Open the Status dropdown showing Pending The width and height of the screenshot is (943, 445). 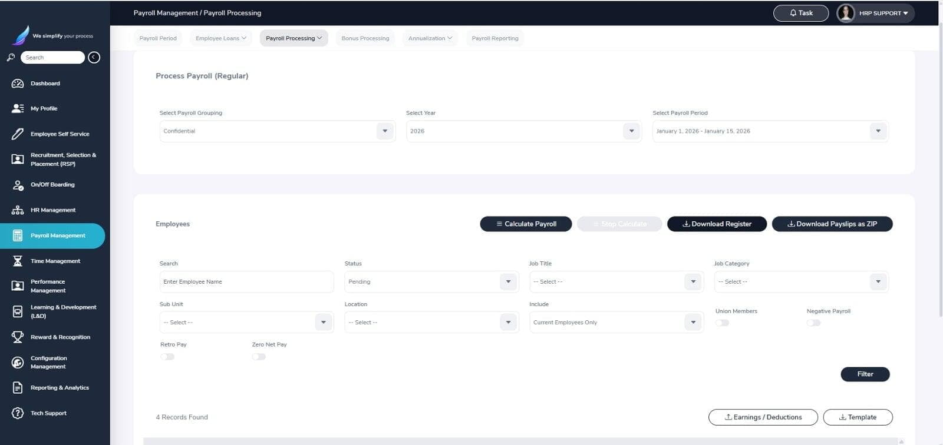[x=431, y=282]
